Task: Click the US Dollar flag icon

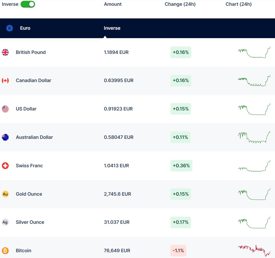Action: click(x=5, y=109)
